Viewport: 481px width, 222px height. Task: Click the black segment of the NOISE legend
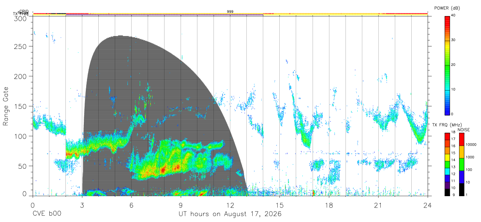(461, 189)
